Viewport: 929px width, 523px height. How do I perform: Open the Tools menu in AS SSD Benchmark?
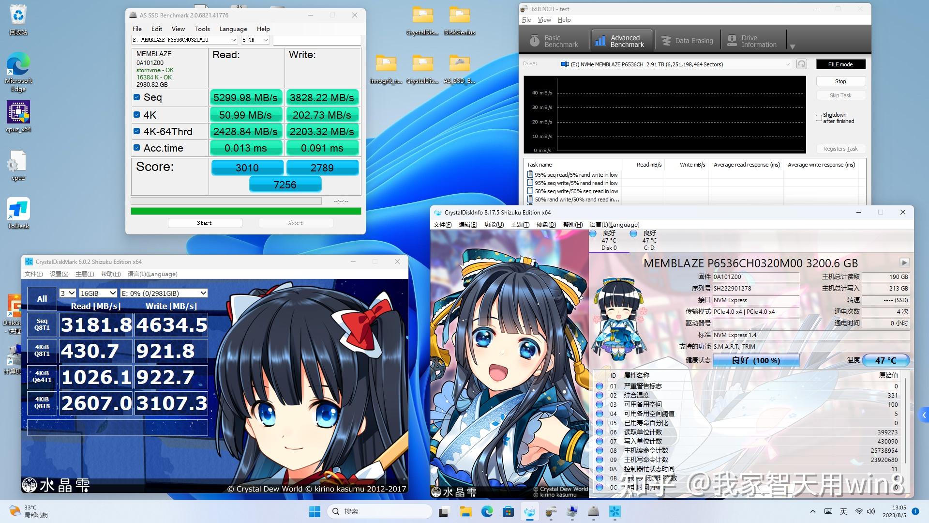(202, 29)
